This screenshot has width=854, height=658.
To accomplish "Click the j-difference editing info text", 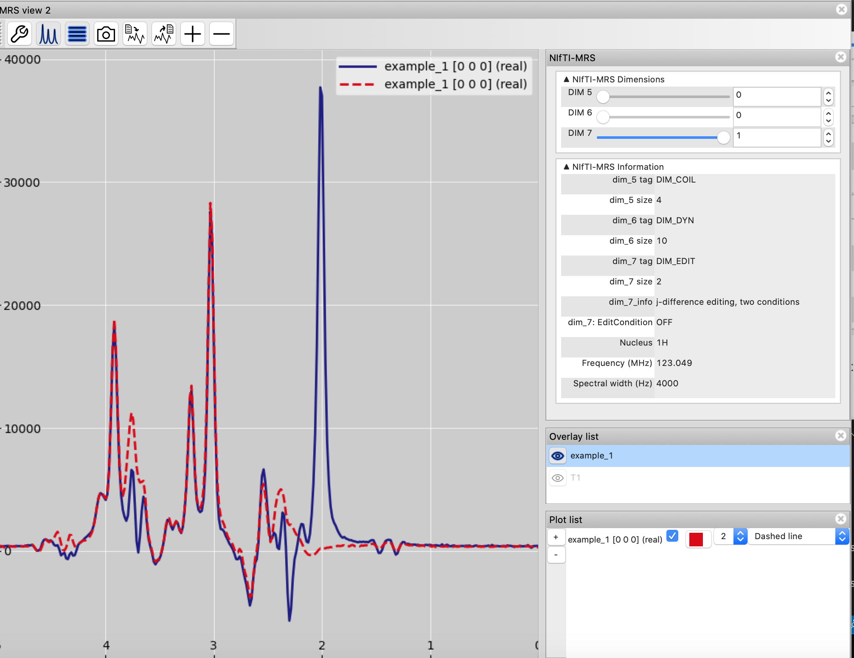I will point(728,302).
